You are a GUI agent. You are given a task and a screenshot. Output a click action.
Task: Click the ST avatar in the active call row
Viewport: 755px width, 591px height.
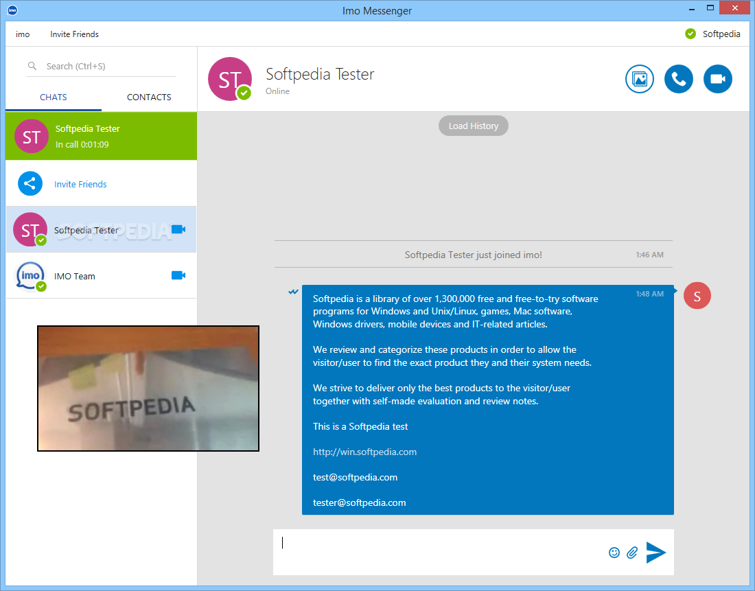(32, 137)
